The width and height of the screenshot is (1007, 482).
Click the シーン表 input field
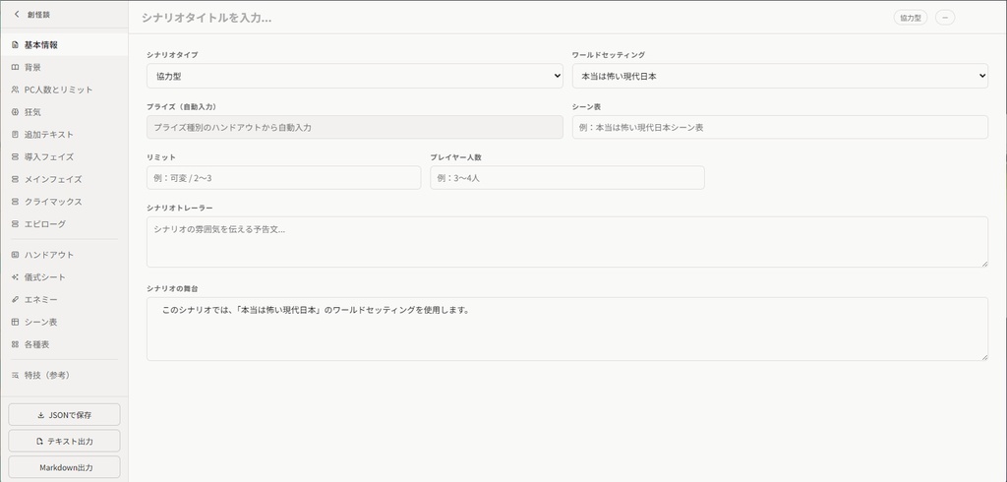780,127
